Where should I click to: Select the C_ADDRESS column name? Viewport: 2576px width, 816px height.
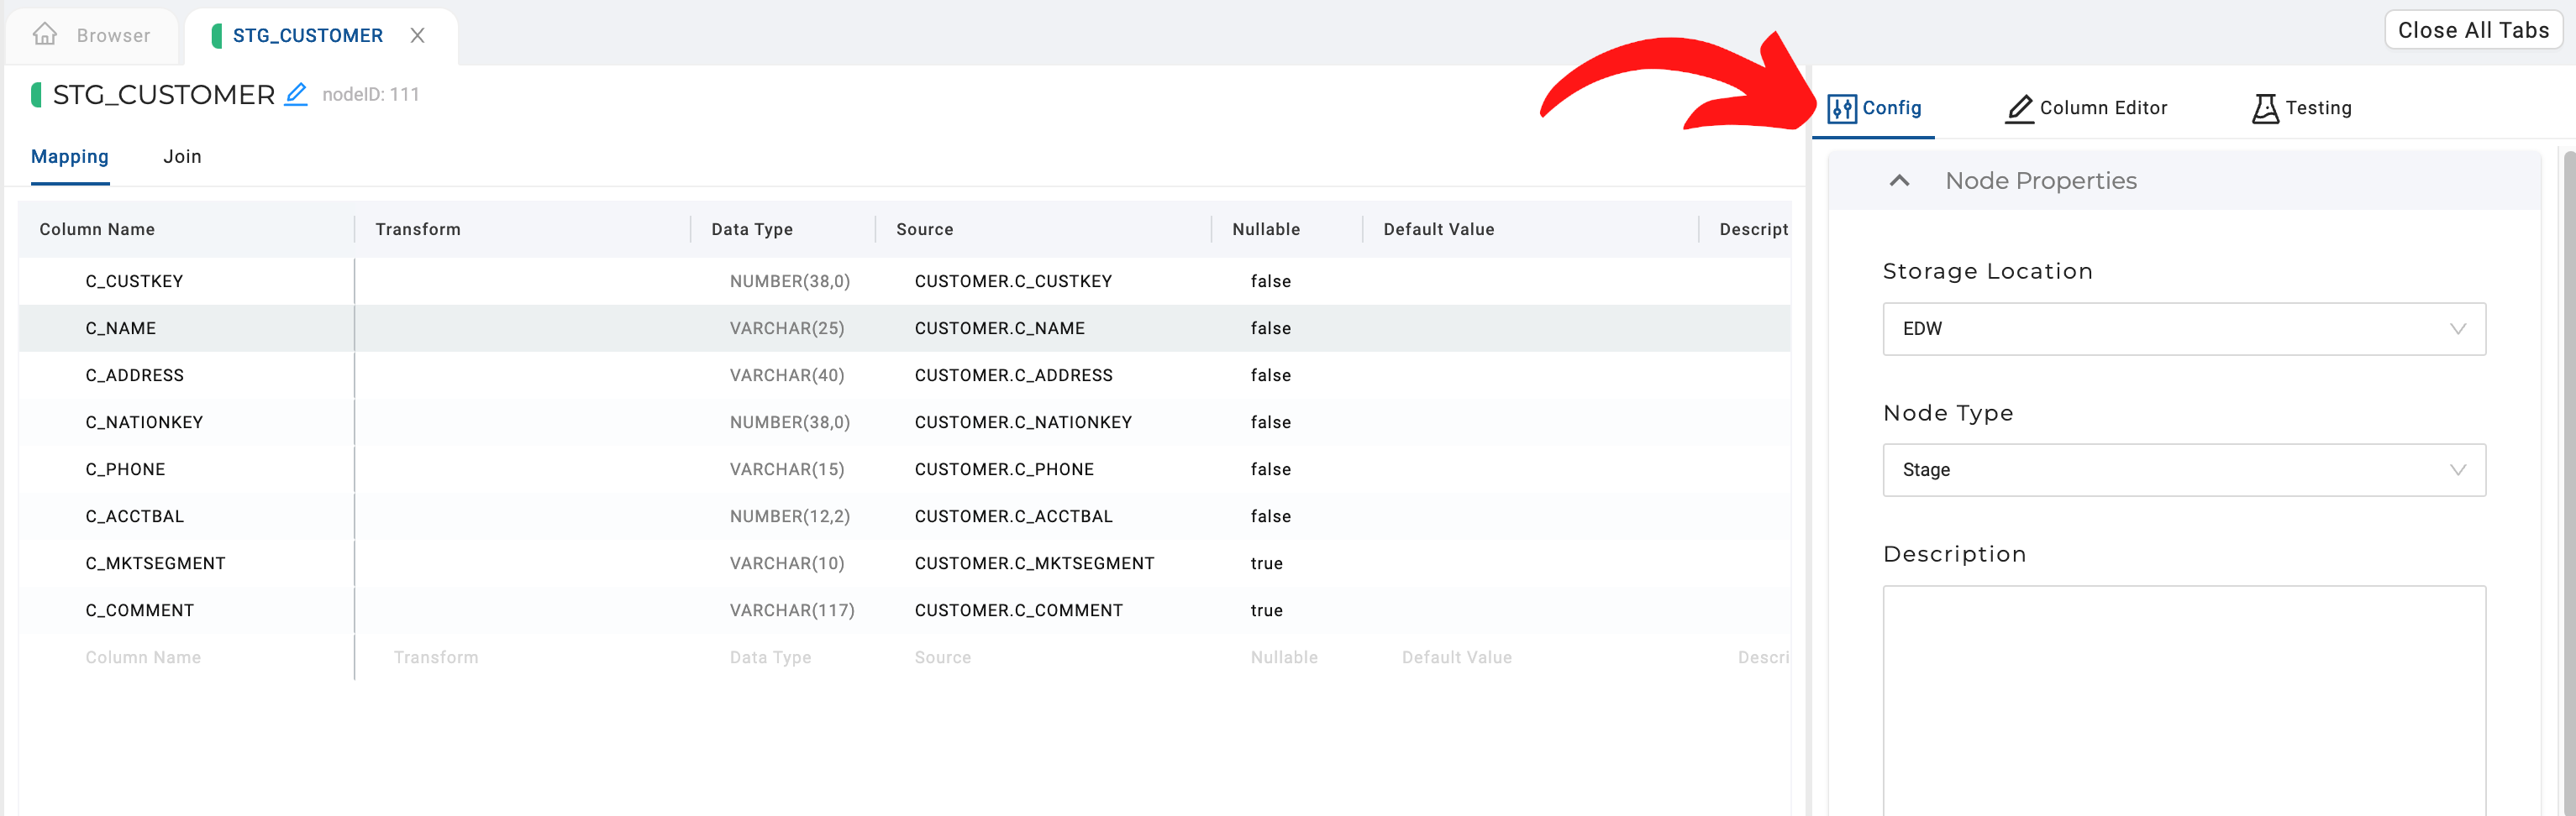pyautogui.click(x=135, y=375)
